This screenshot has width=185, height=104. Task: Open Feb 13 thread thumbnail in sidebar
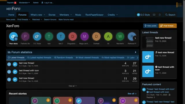pyautogui.click(x=148, y=57)
